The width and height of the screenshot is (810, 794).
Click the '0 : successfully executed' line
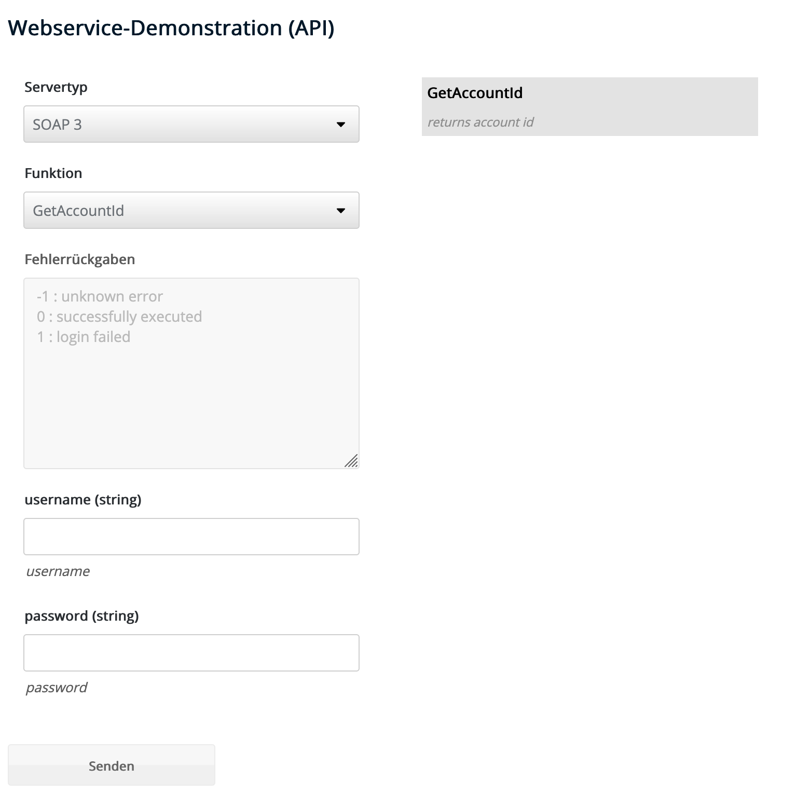(x=119, y=317)
